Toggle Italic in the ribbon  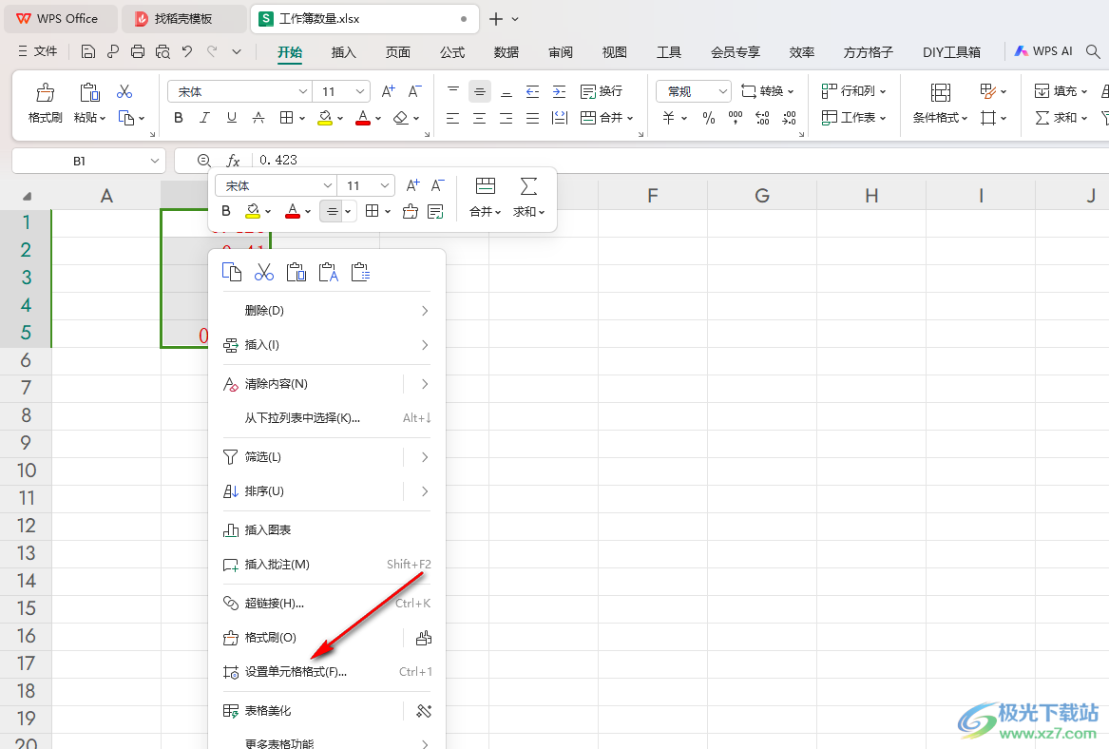click(x=204, y=118)
